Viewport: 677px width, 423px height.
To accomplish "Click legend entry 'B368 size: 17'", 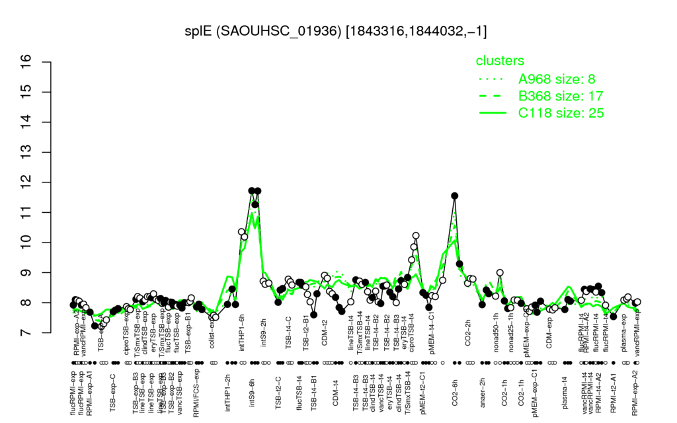I will click(x=561, y=96).
